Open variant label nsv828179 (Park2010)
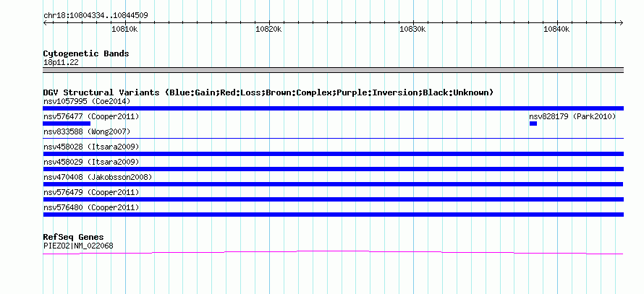 572,116
